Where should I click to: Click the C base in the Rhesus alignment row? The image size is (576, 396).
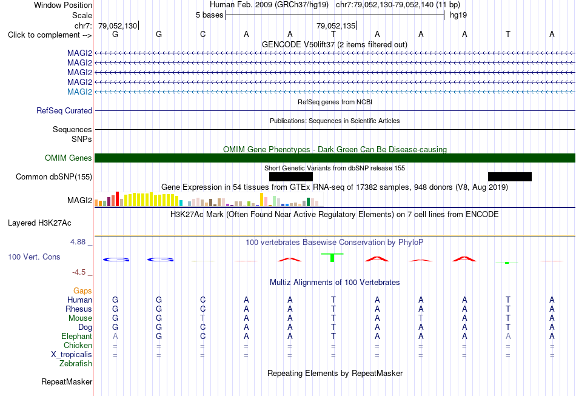[x=203, y=309]
